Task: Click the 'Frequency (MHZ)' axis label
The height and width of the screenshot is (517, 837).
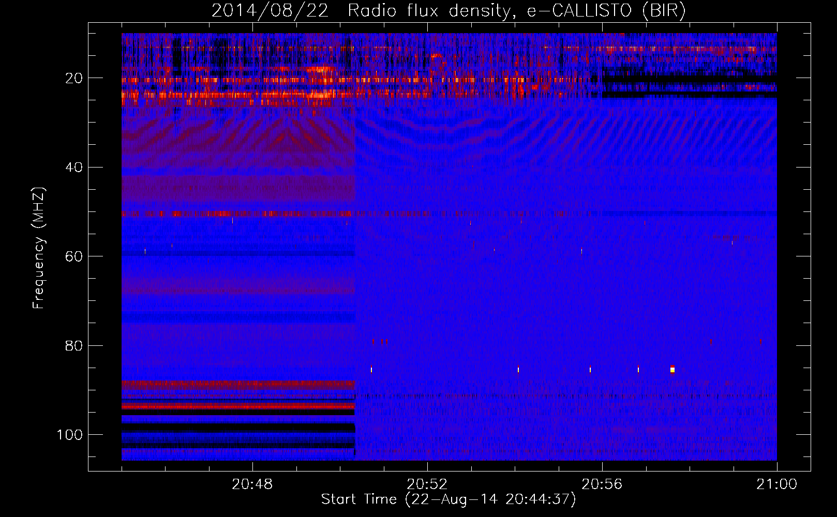Action: 39,248
